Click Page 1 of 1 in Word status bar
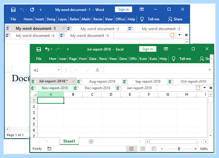Image resolution: width=219 pixels, height=158 pixels. tap(15, 135)
